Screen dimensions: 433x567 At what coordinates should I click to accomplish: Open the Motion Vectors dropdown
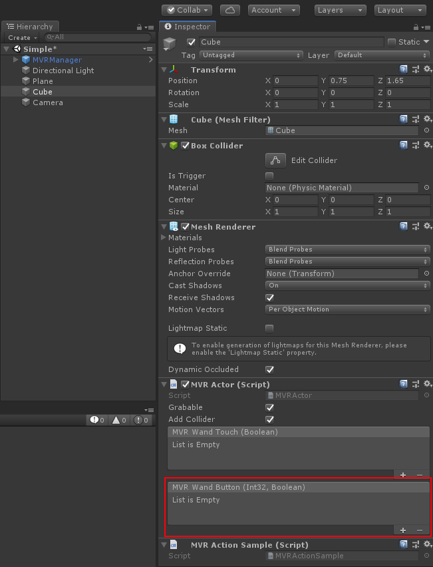click(x=347, y=309)
